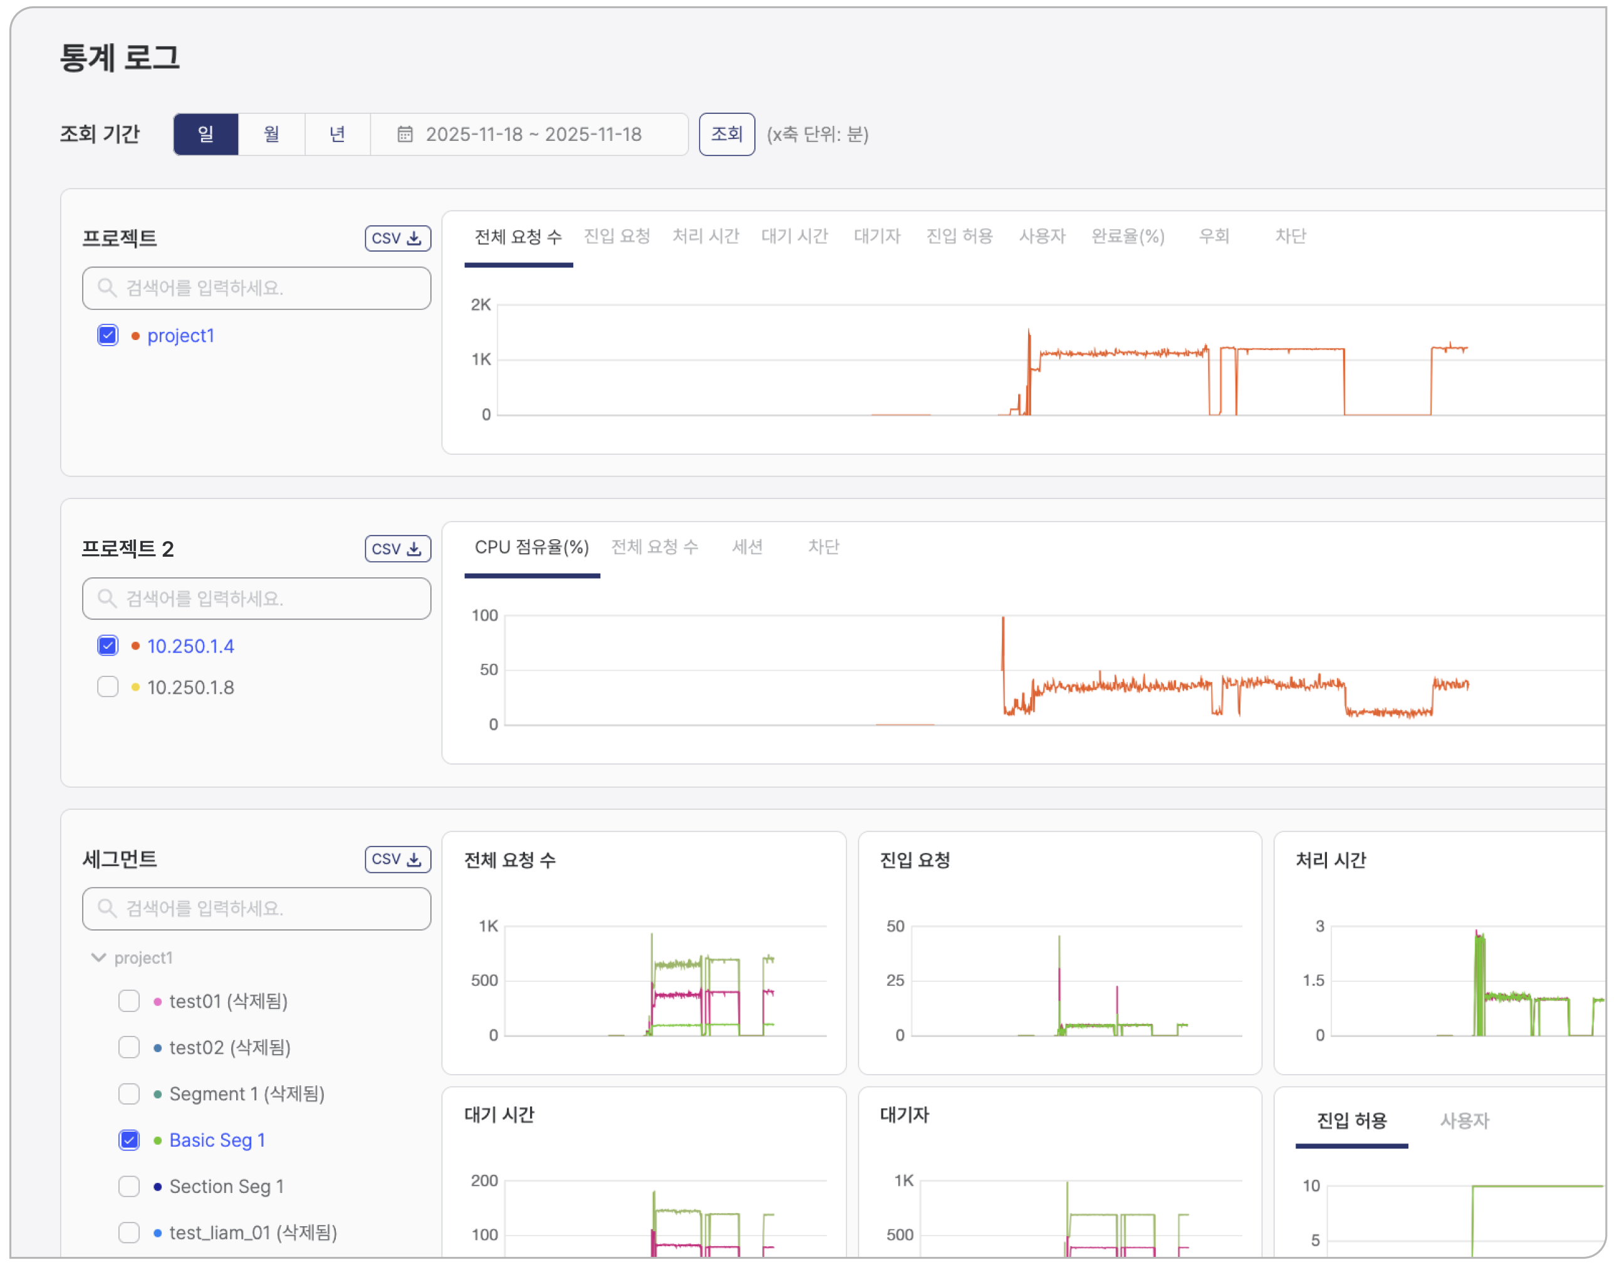Select the 대기자 tab in 프로젝트 chart
The height and width of the screenshot is (1265, 1617).
[876, 236]
